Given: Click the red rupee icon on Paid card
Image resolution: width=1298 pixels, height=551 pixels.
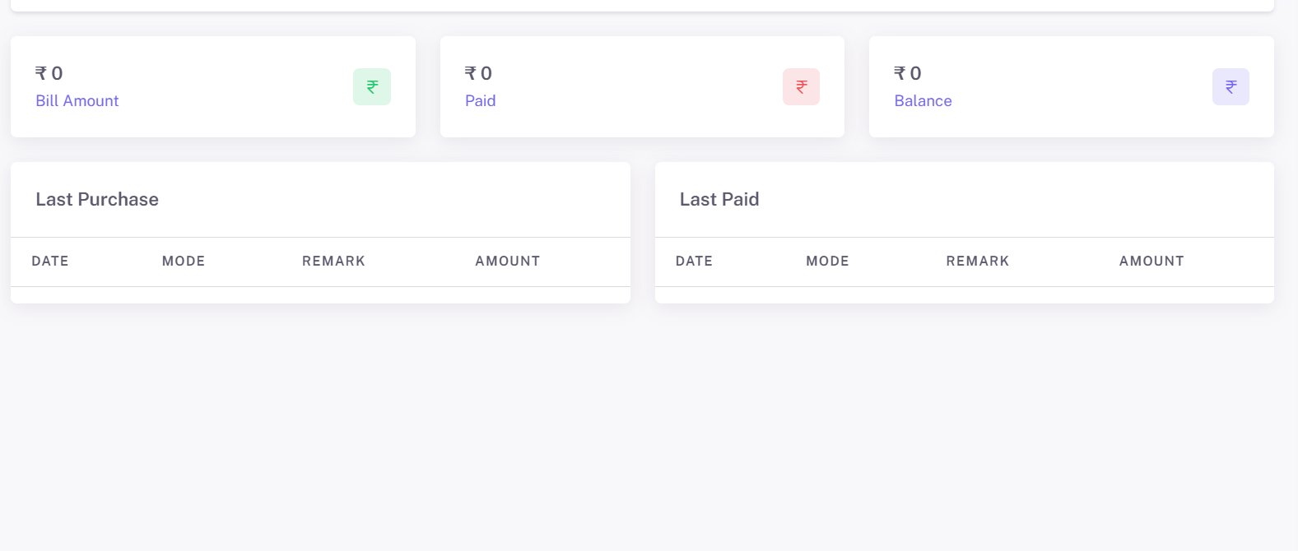Looking at the screenshot, I should tap(801, 86).
